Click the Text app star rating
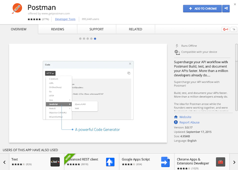238x170 pixels. tap(18, 164)
